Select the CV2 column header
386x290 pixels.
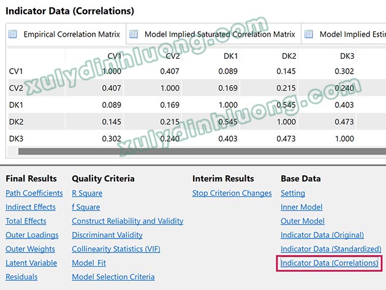(173, 56)
